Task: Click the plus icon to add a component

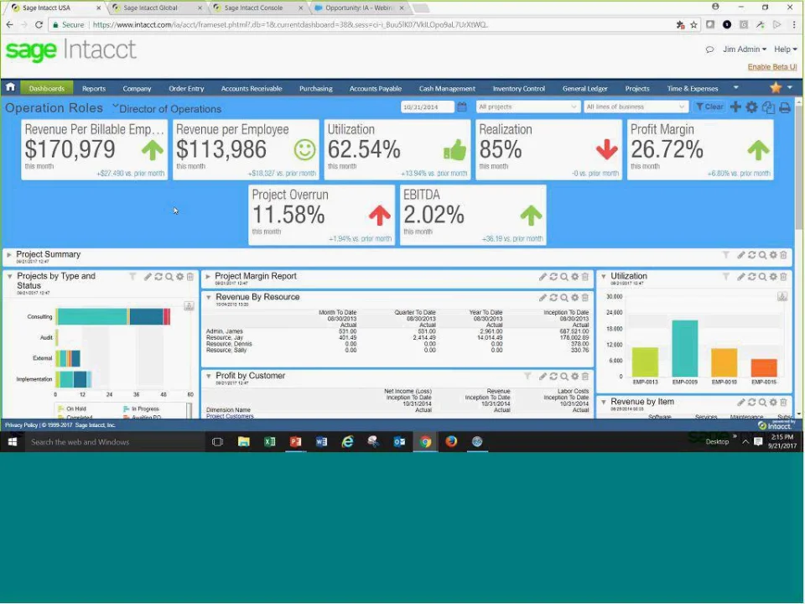Action: [735, 107]
